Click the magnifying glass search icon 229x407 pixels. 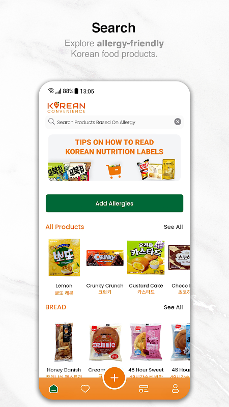click(51, 122)
